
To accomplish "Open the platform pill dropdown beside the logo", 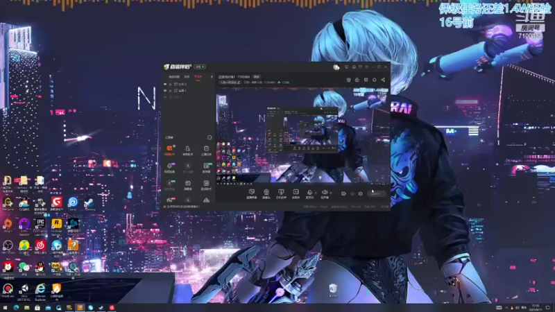I will click(x=200, y=67).
